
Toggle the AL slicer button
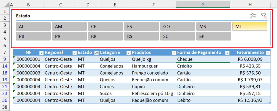(33, 26)
